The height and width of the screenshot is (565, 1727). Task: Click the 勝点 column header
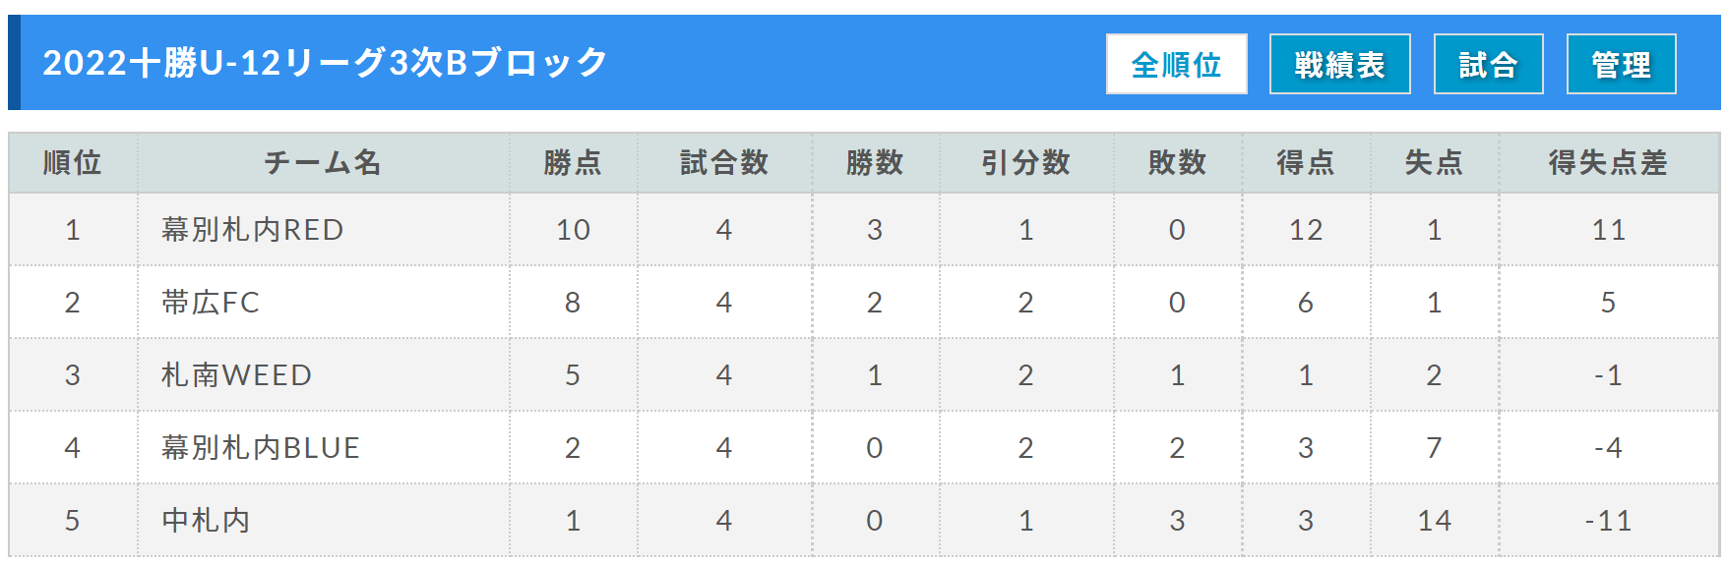click(573, 163)
